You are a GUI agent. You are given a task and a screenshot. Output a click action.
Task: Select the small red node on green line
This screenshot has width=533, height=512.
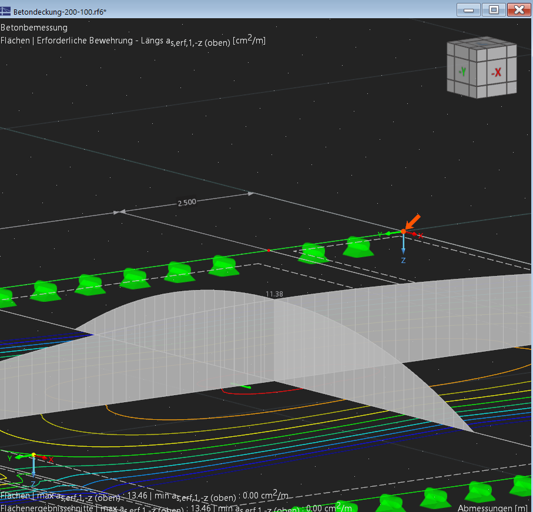pyautogui.click(x=269, y=250)
